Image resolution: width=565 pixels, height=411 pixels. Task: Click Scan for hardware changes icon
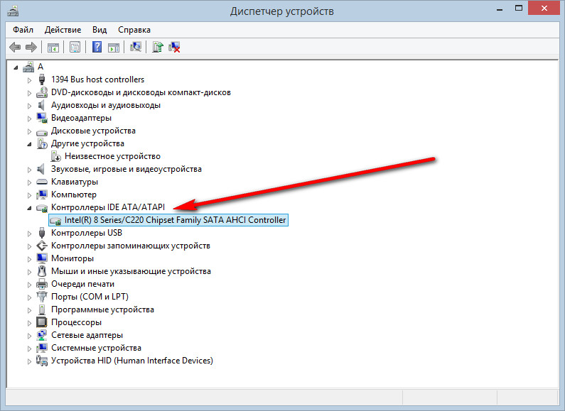pos(136,47)
